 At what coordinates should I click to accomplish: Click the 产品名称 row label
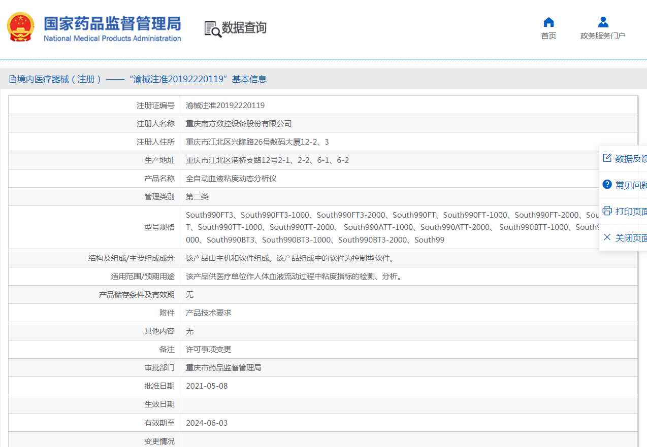click(159, 179)
